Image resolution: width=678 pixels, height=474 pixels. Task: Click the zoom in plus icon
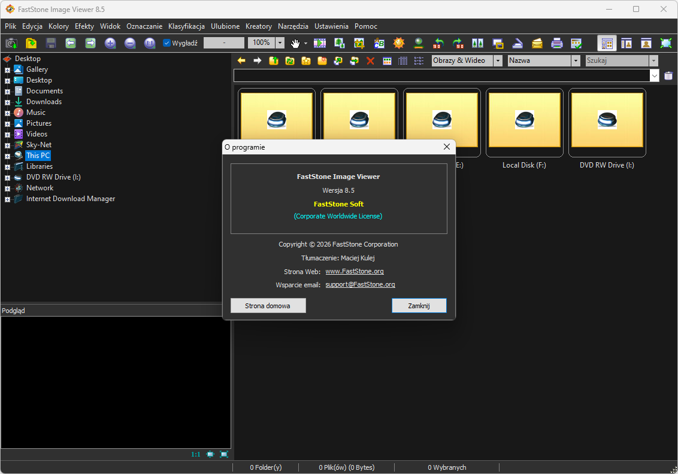(x=110, y=43)
